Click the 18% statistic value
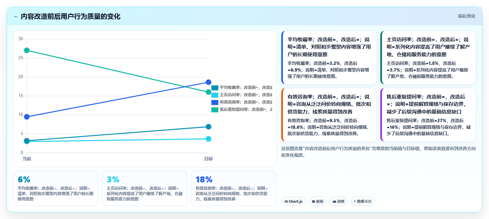The height and width of the screenshot is (219, 489). pos(204,180)
